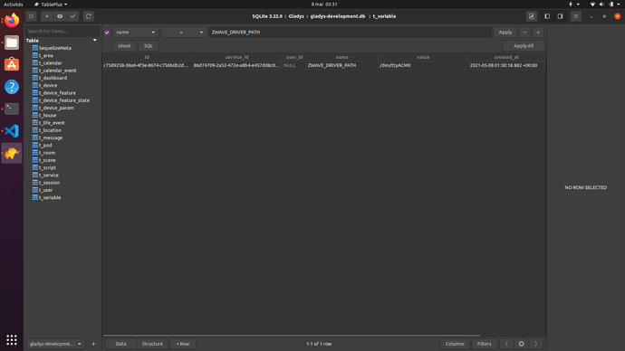Open Help from the dock
This screenshot has height=351, width=625.
(12, 87)
